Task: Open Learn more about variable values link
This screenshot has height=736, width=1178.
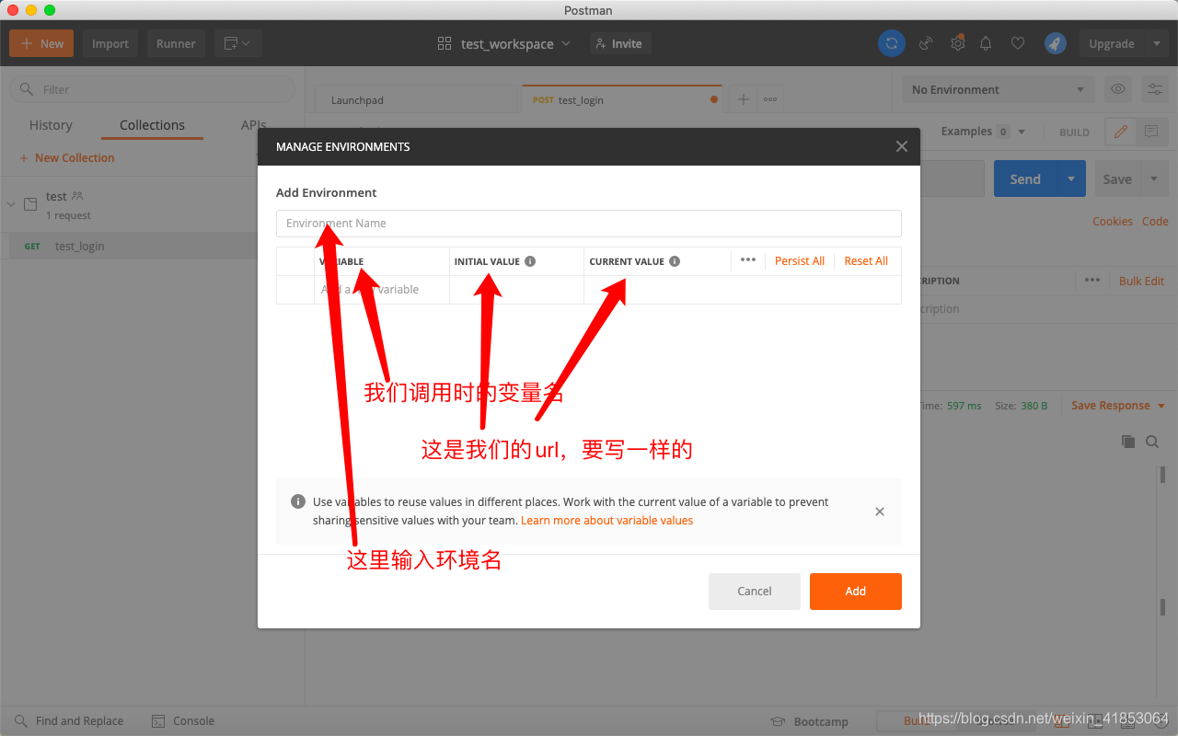Action: (x=607, y=521)
